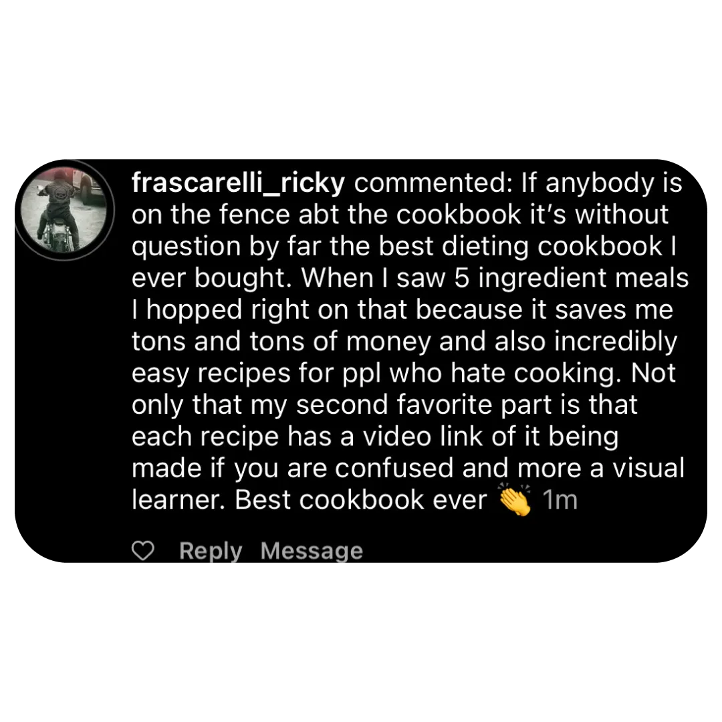Click the phrase "5 ingredient meals"
This screenshot has width=722, height=722.
click(572, 279)
